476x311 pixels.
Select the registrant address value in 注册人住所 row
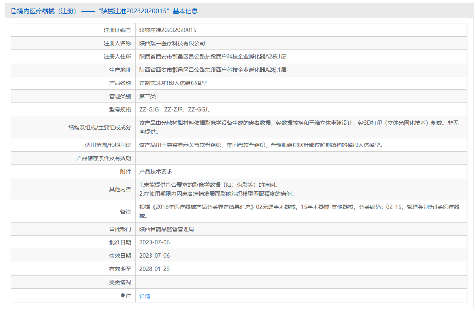click(213, 57)
